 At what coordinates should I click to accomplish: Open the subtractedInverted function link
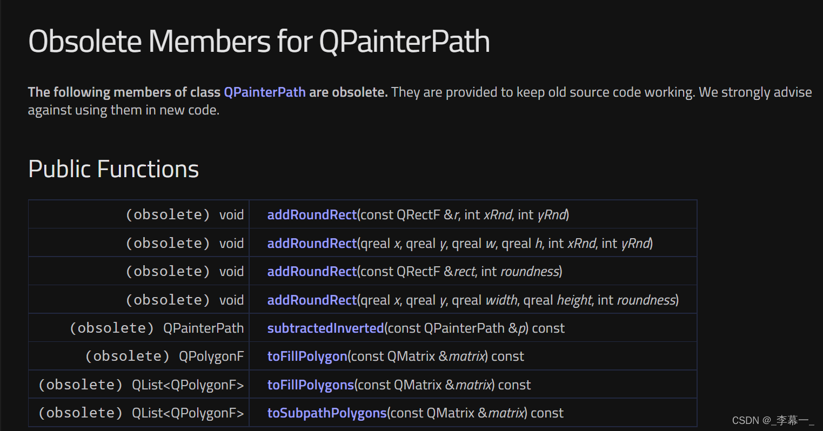[x=325, y=328]
